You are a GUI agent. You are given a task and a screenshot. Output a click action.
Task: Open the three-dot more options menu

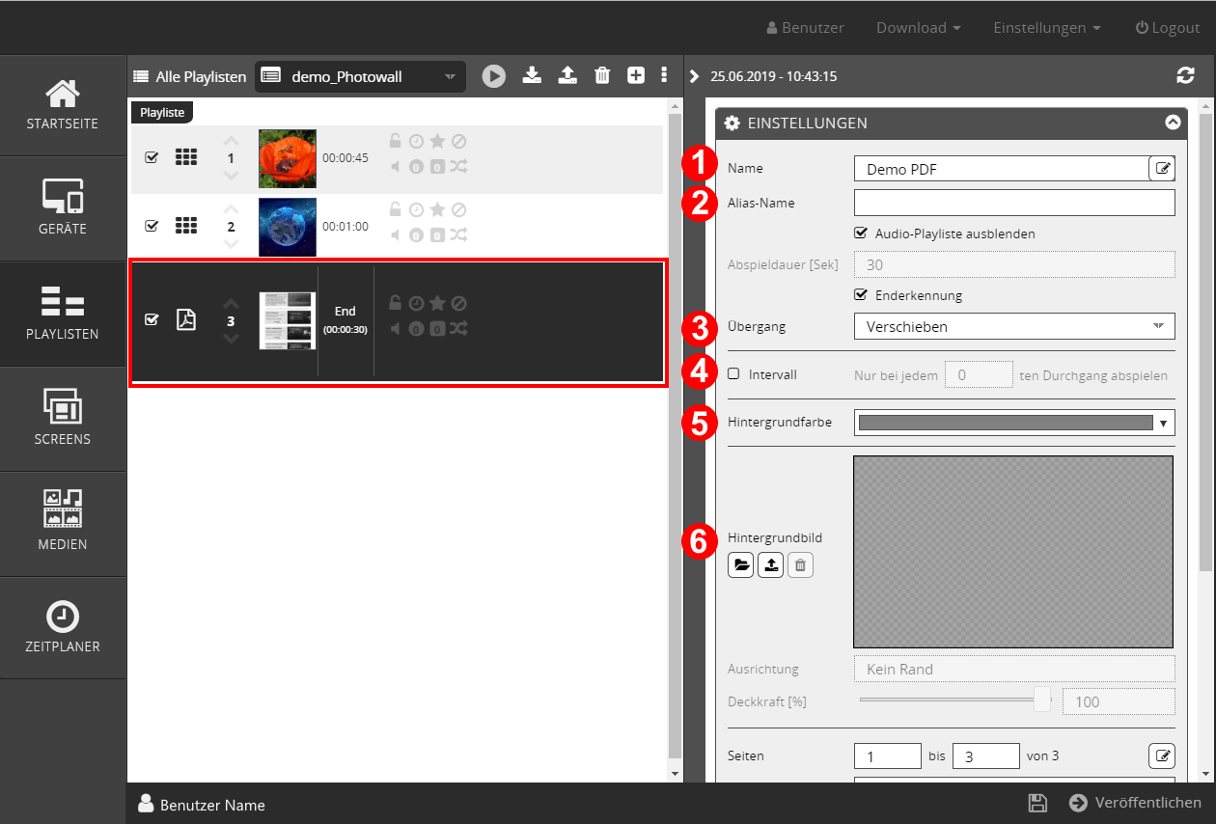(x=664, y=75)
